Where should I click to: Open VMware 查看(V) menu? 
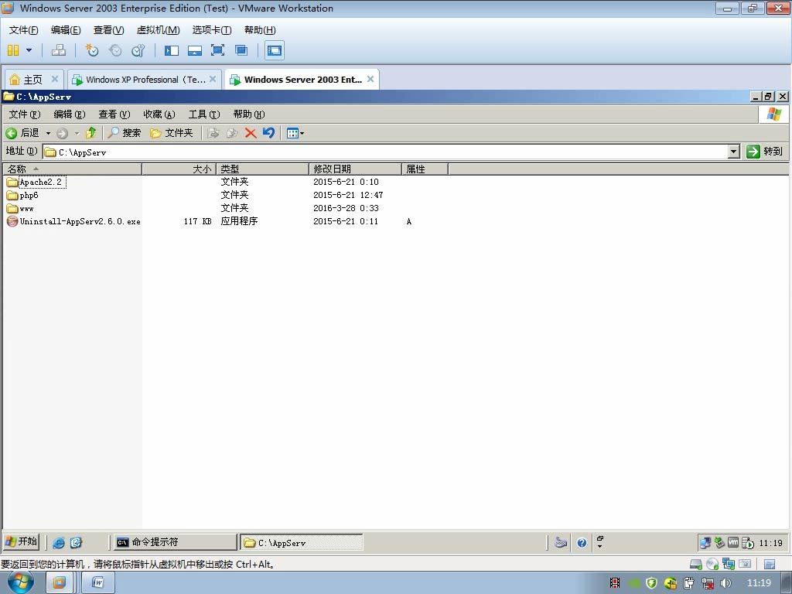point(108,30)
